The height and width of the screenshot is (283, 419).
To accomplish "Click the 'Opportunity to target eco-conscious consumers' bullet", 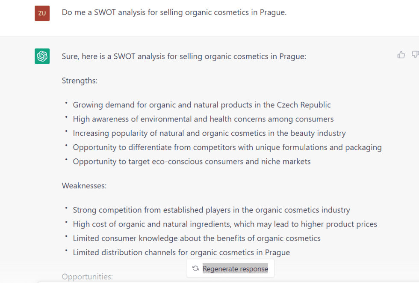I will pyautogui.click(x=192, y=161).
